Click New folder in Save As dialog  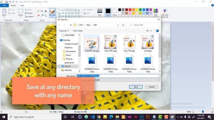[x=78, y=31]
